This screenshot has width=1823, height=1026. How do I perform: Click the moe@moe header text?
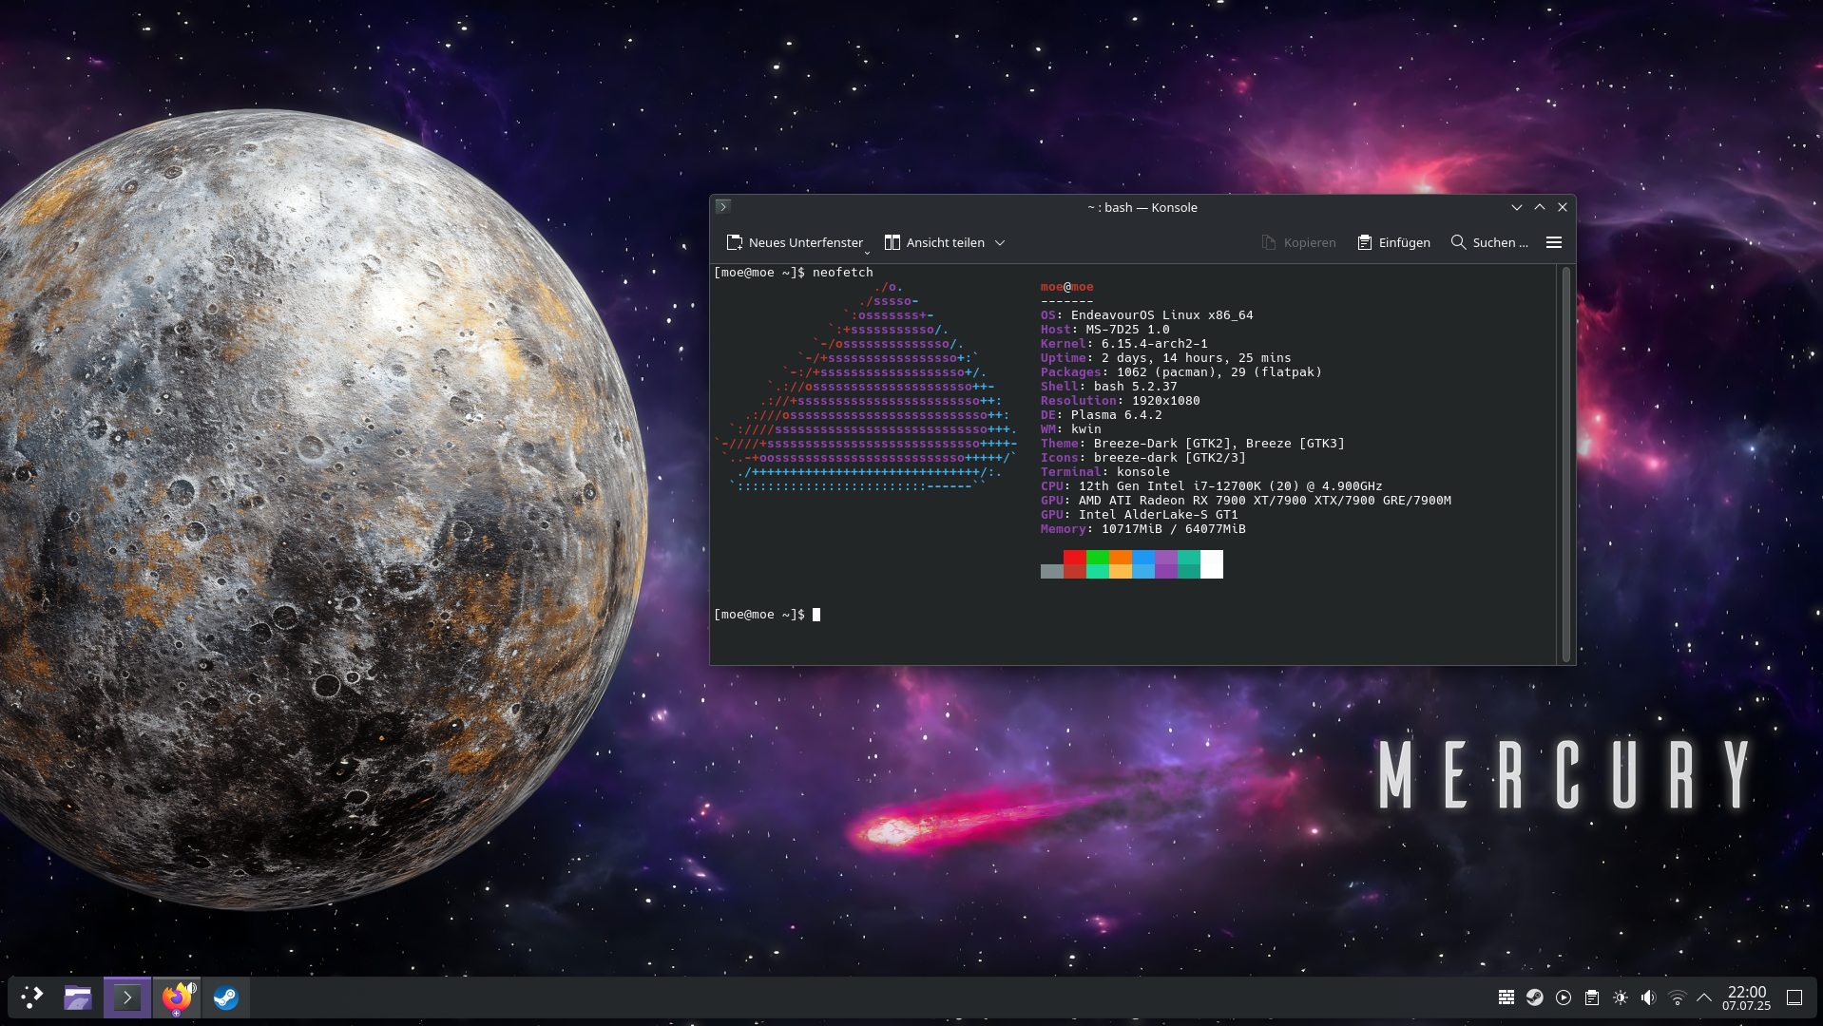1067,287
